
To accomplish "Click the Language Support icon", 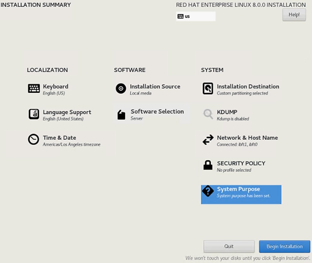I will [x=34, y=114].
